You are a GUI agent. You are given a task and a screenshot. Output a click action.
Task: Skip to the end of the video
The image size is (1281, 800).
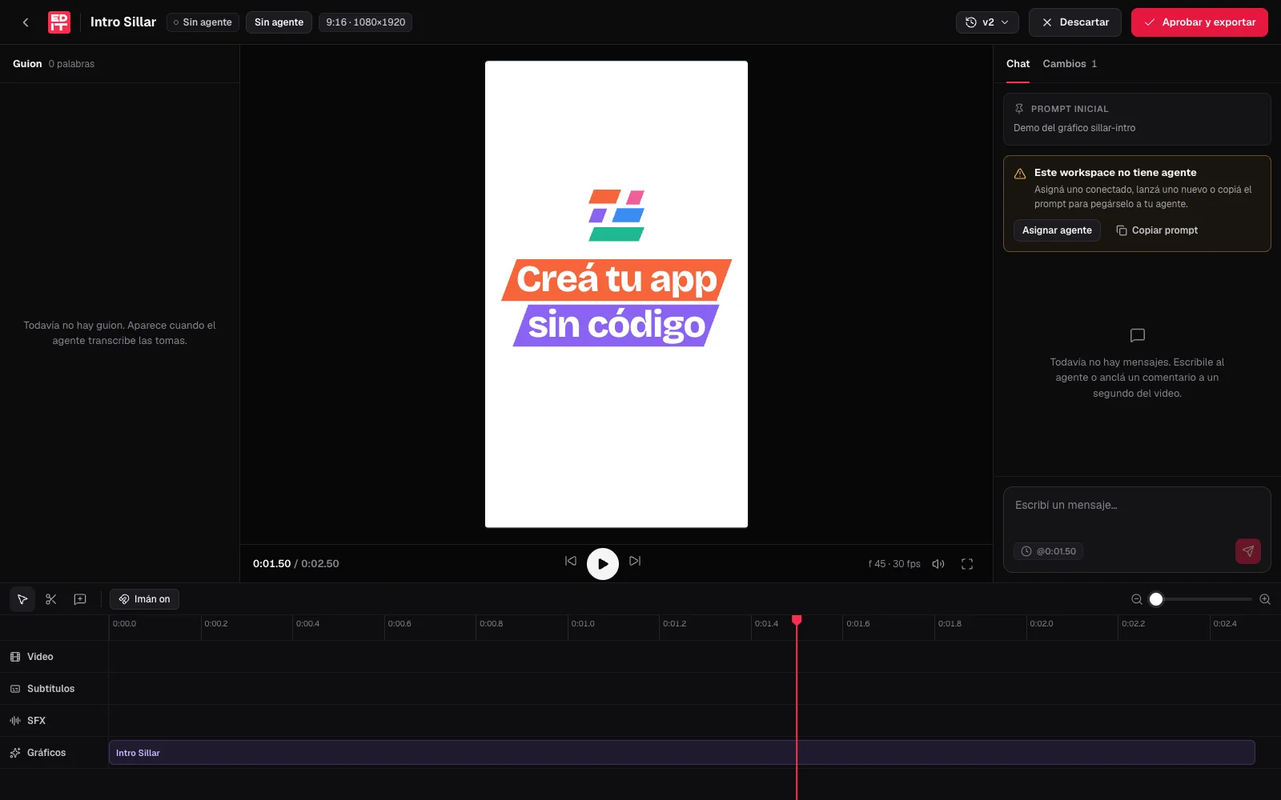tap(635, 562)
